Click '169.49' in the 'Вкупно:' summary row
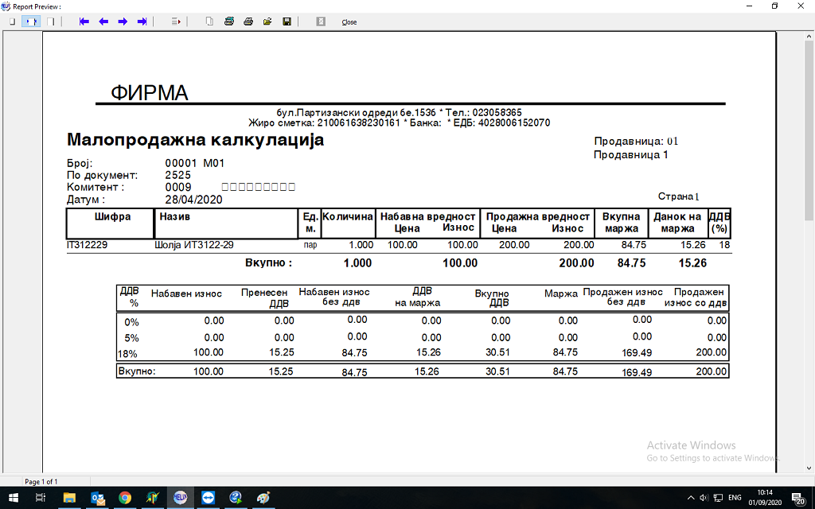 point(637,372)
